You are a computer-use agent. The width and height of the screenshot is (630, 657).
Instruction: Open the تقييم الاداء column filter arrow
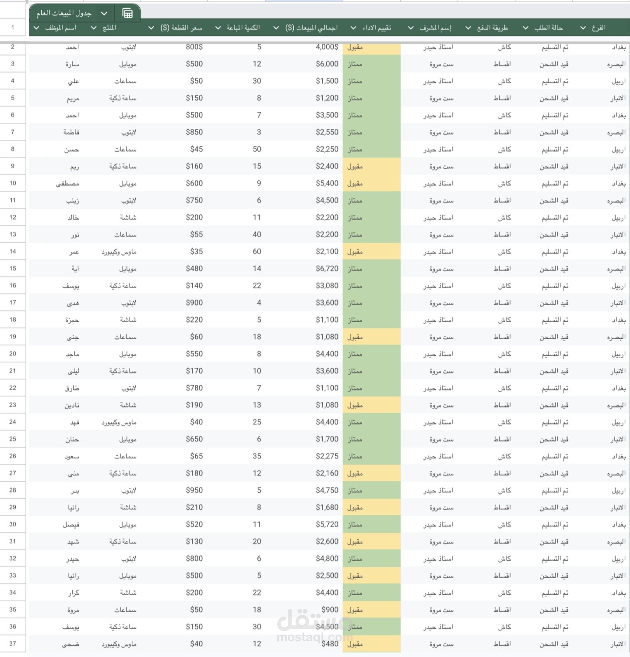353,28
